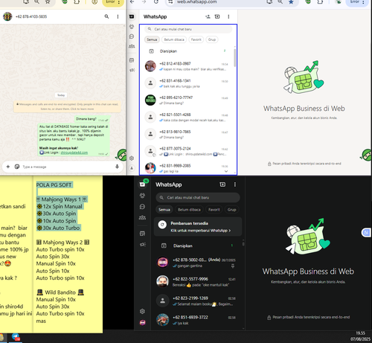Open Communities icon in light WhatsApp sidebar
Screen dimensions: 372x343
pos(132,46)
